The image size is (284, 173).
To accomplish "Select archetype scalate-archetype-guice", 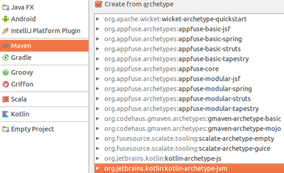I will pos(187,149).
